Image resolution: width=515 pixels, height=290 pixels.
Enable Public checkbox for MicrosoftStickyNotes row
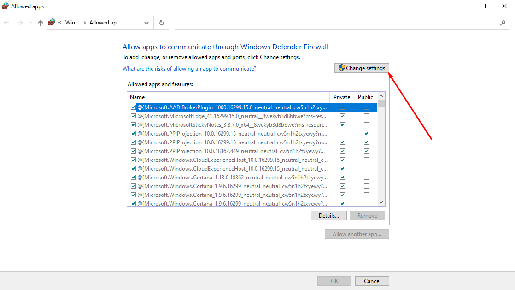point(366,124)
